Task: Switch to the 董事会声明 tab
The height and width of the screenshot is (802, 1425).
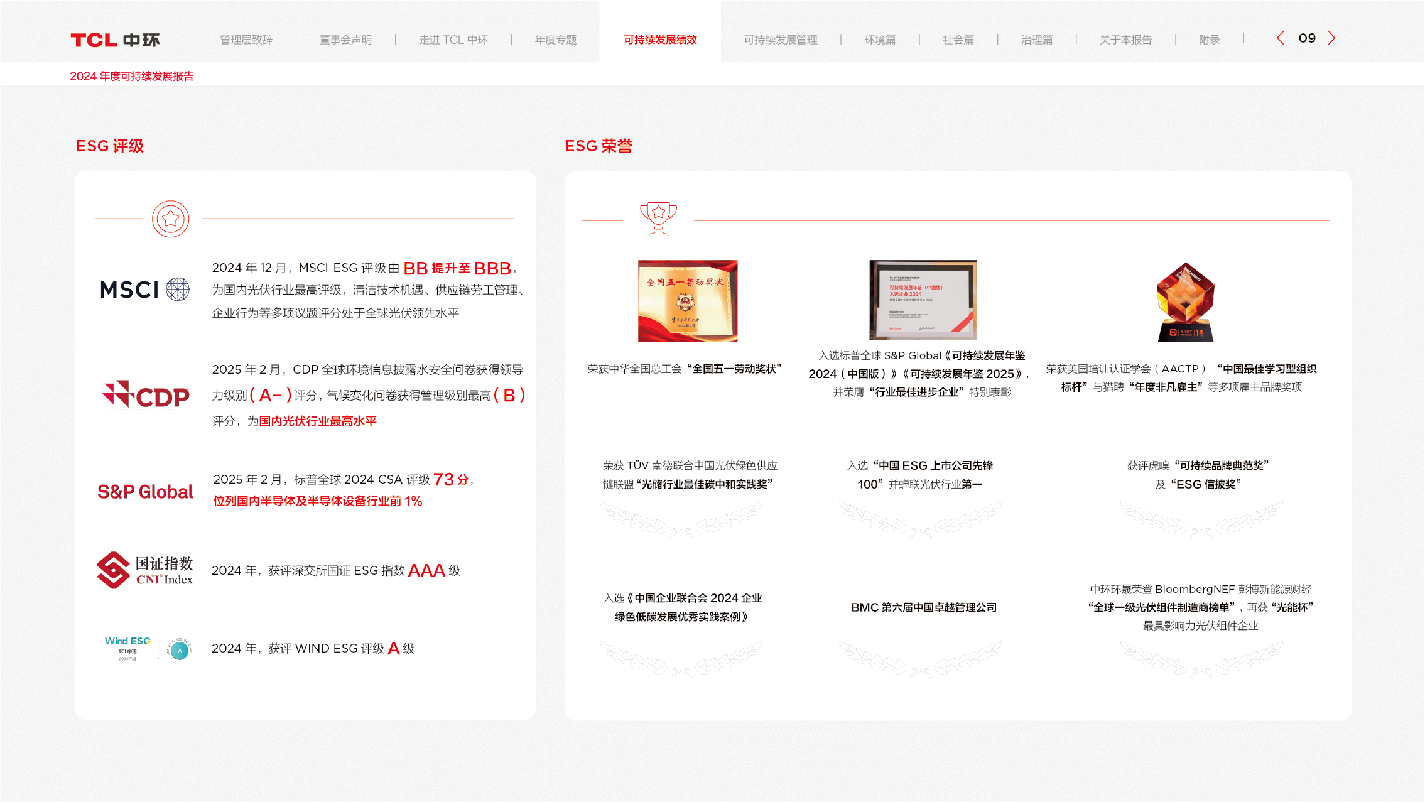Action: click(x=345, y=40)
